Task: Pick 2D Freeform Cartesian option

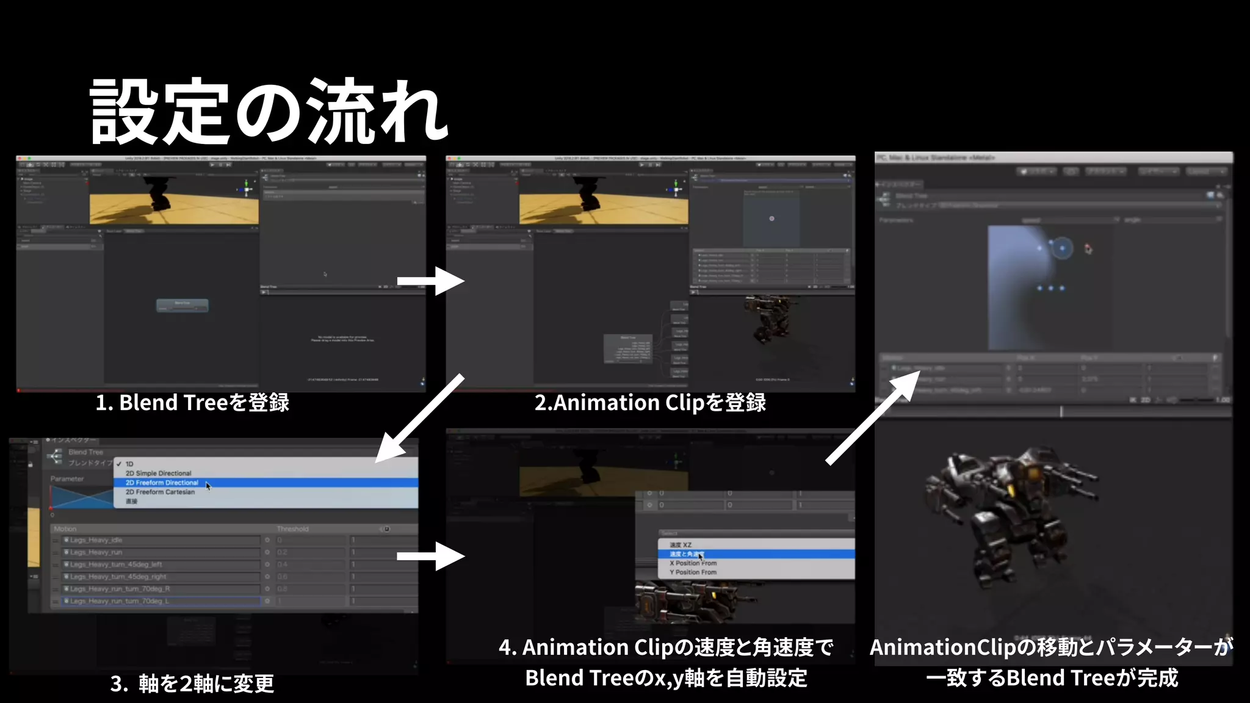Action: [x=266, y=492]
